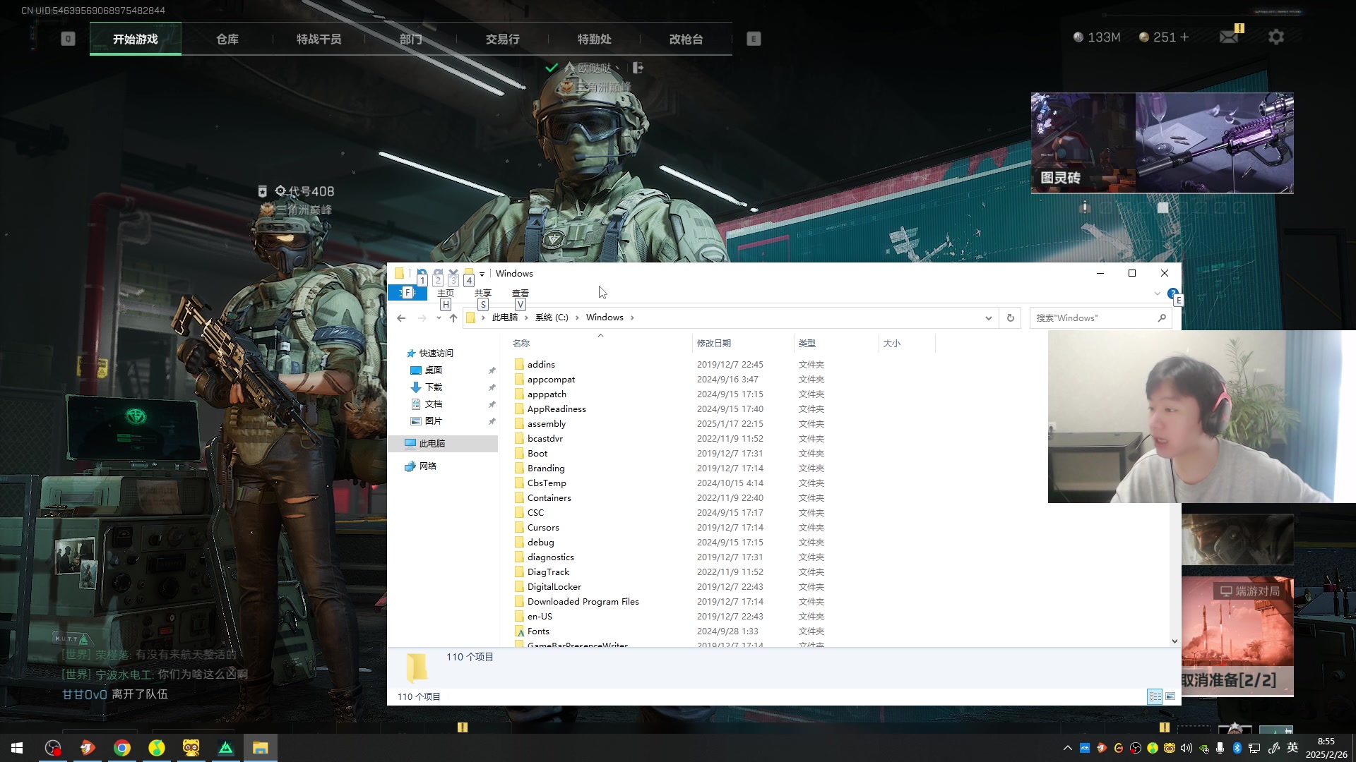Image resolution: width=1356 pixels, height=762 pixels.
Task: Click the new folder icon in the Explorer title bar
Action: [468, 273]
